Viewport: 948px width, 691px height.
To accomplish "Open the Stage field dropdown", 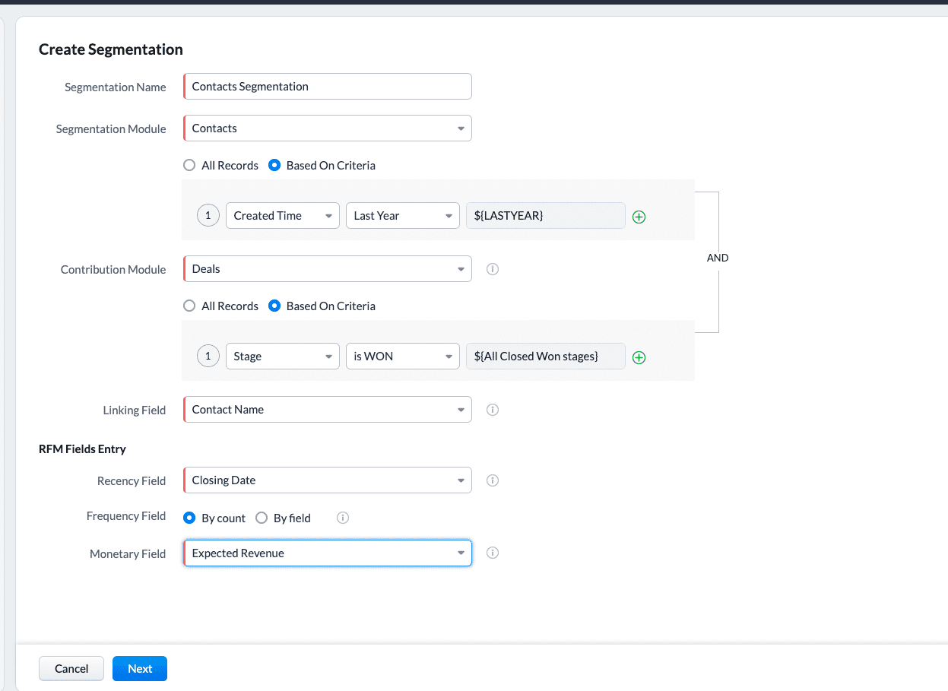I will tap(282, 357).
